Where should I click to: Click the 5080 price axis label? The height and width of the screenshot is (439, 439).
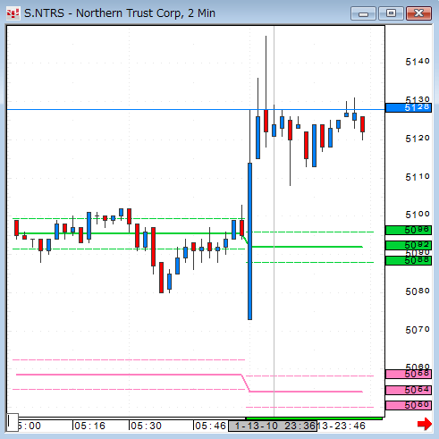tap(418, 291)
